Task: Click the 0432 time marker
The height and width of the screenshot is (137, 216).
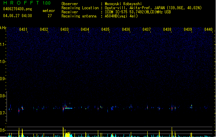Action: pos(44,29)
